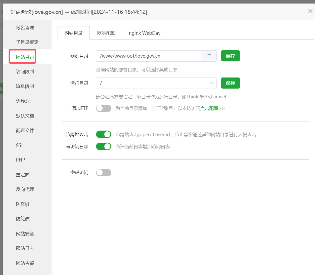Disable the anti cross-site attack toggle
The image size is (315, 275).
tap(103, 134)
